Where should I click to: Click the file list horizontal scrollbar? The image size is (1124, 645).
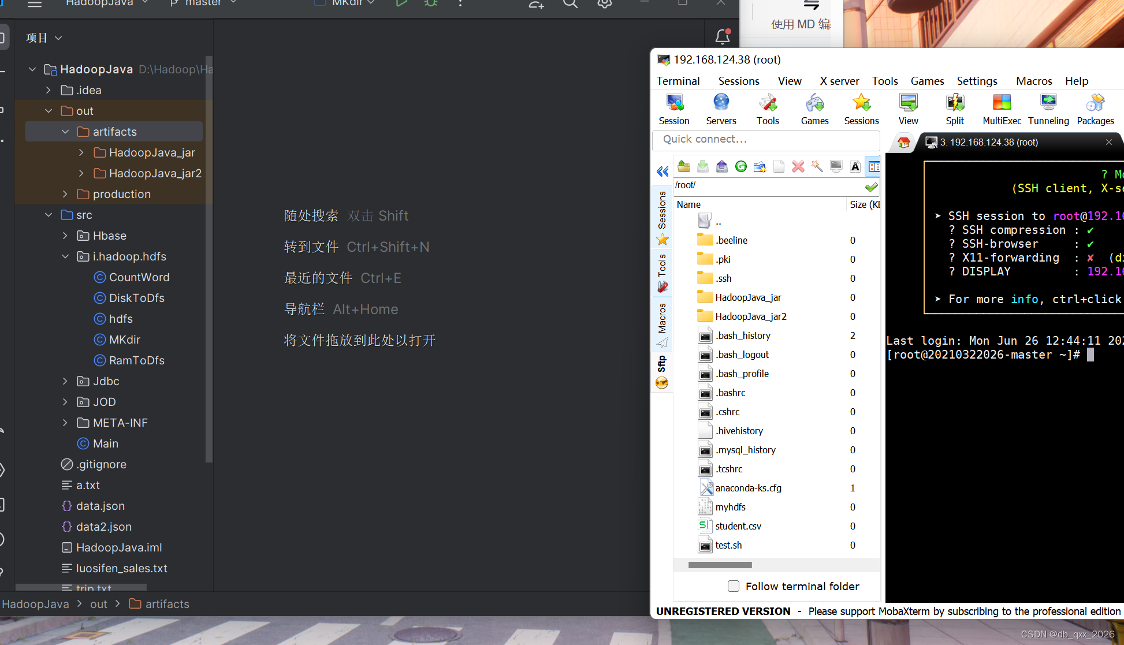(720, 565)
